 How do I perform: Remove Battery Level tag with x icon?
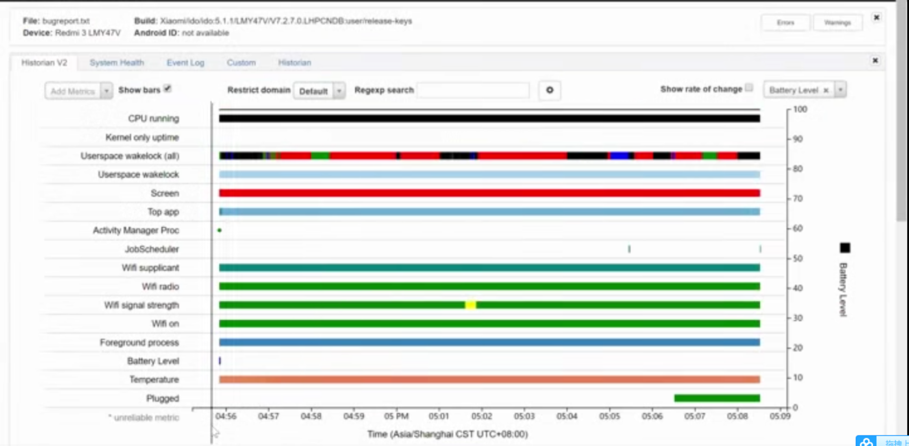[x=826, y=91]
